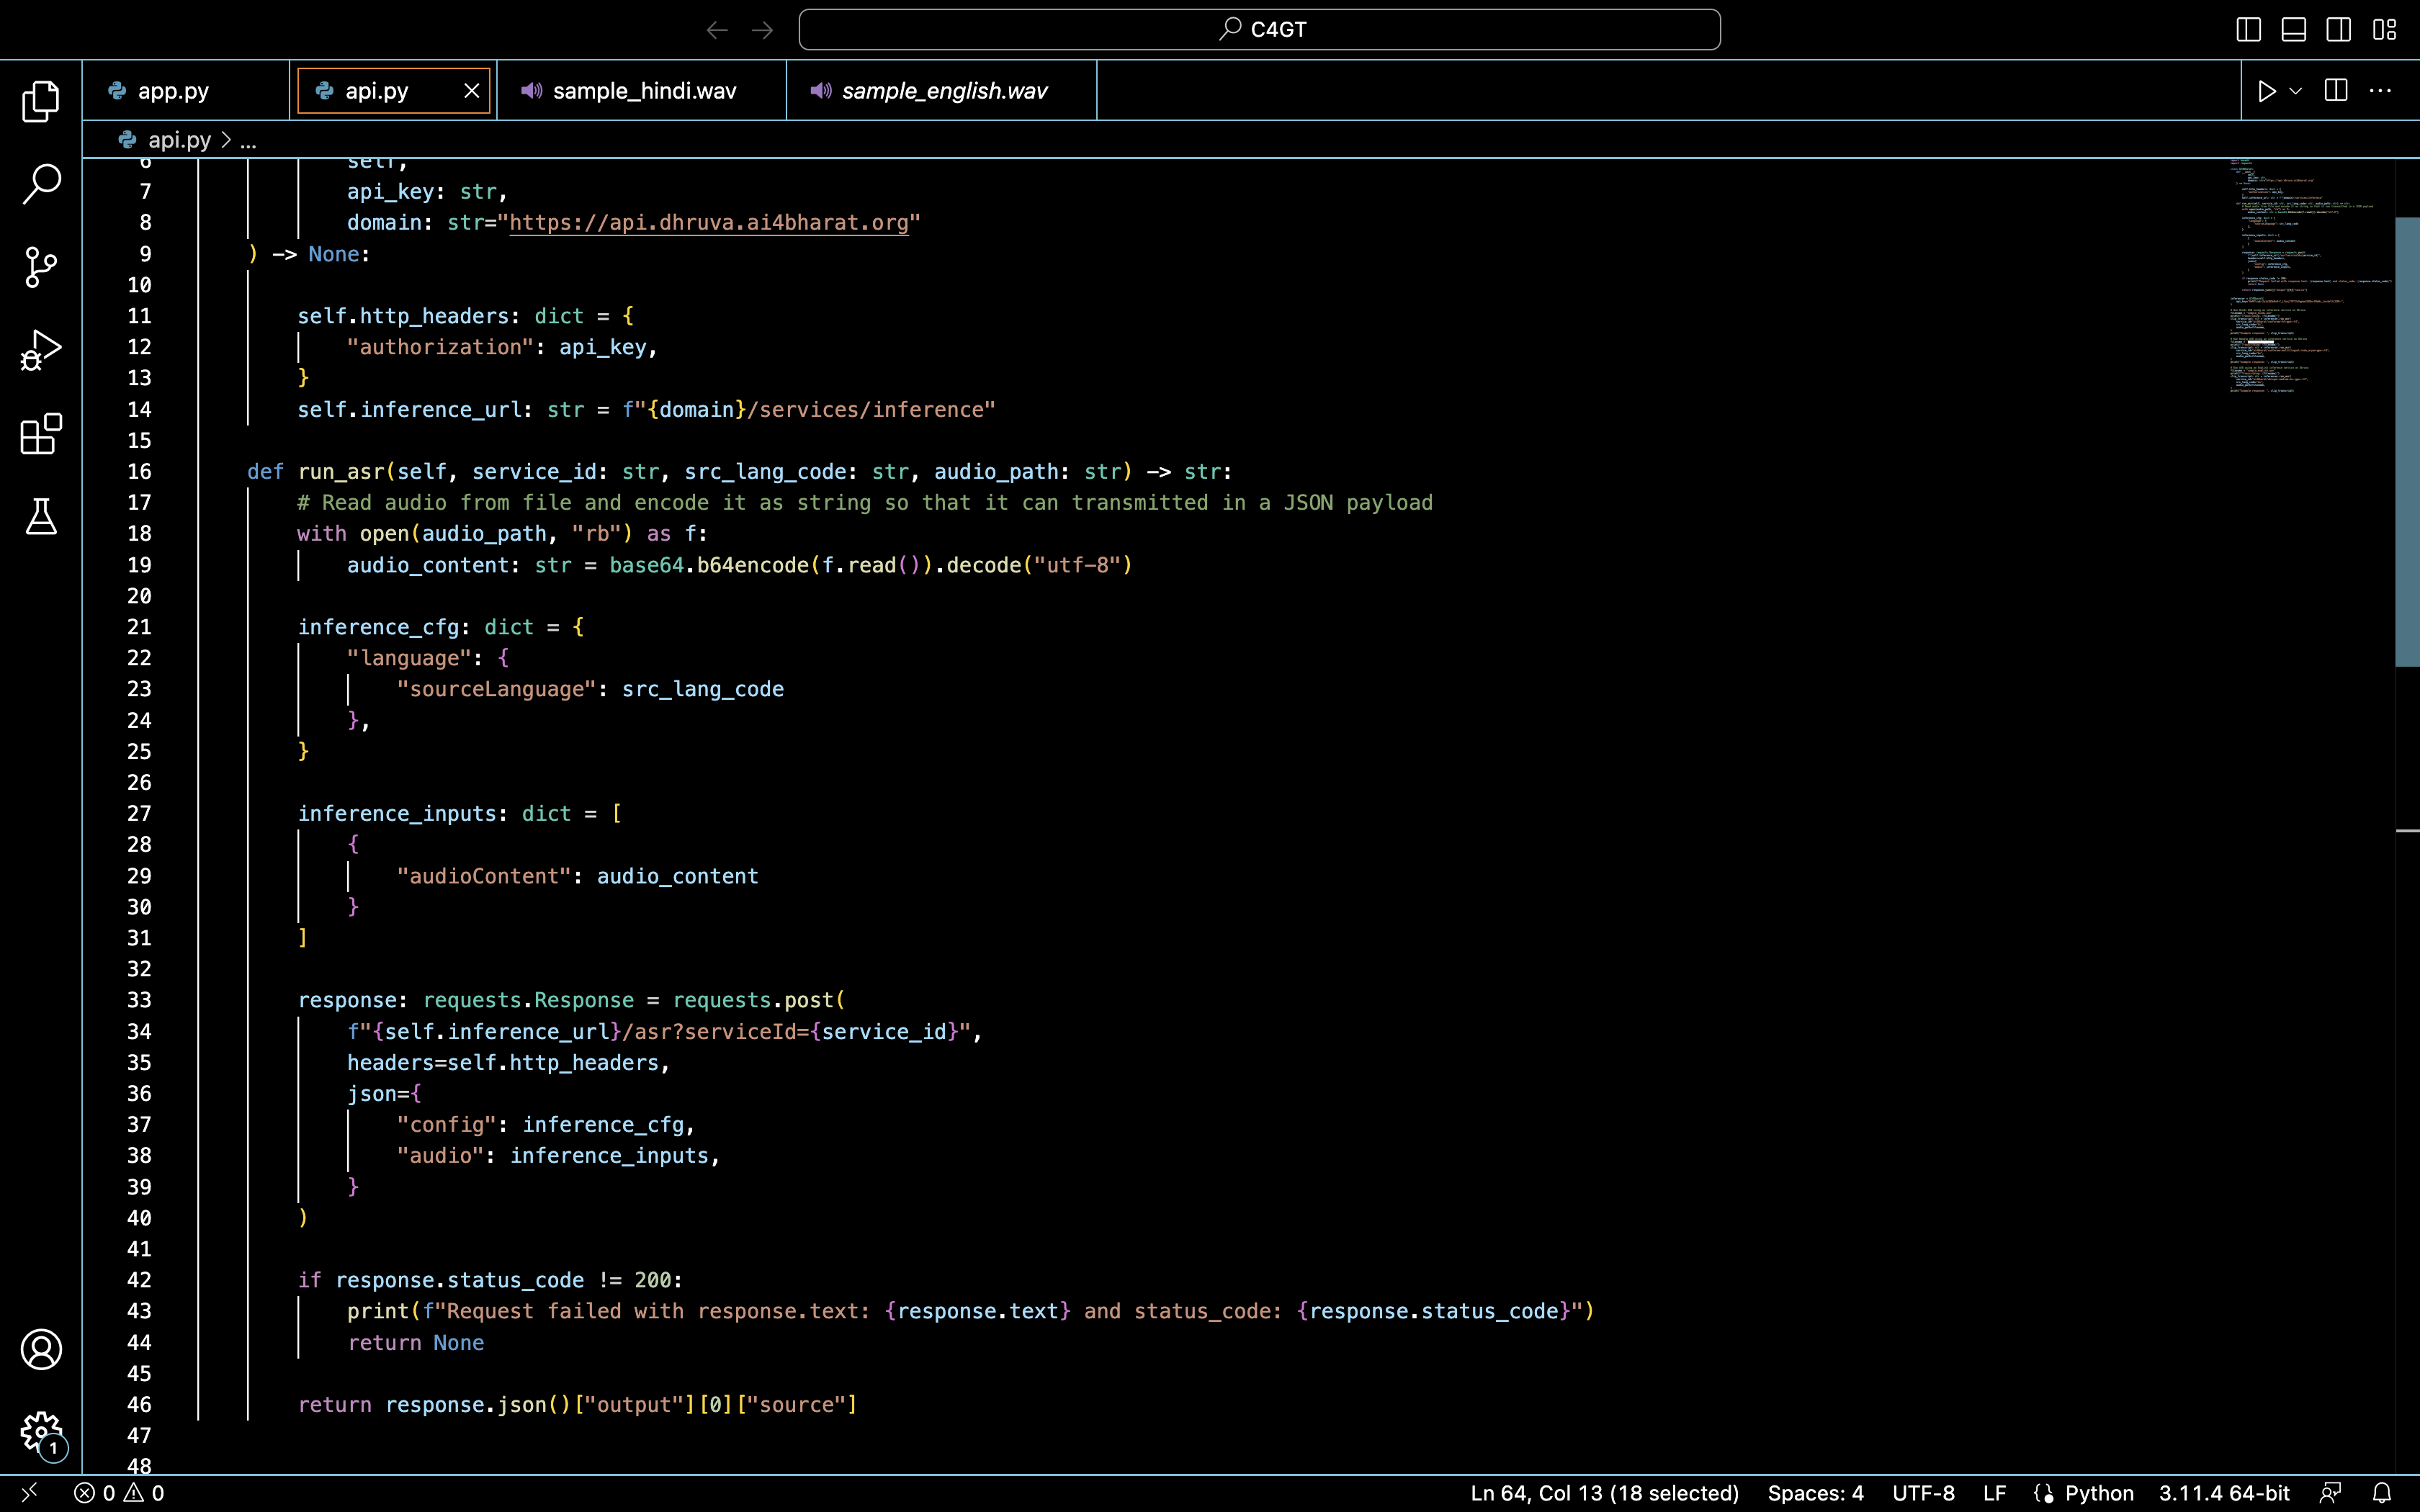Open the Accounts icon
The image size is (2420, 1512).
click(x=40, y=1349)
